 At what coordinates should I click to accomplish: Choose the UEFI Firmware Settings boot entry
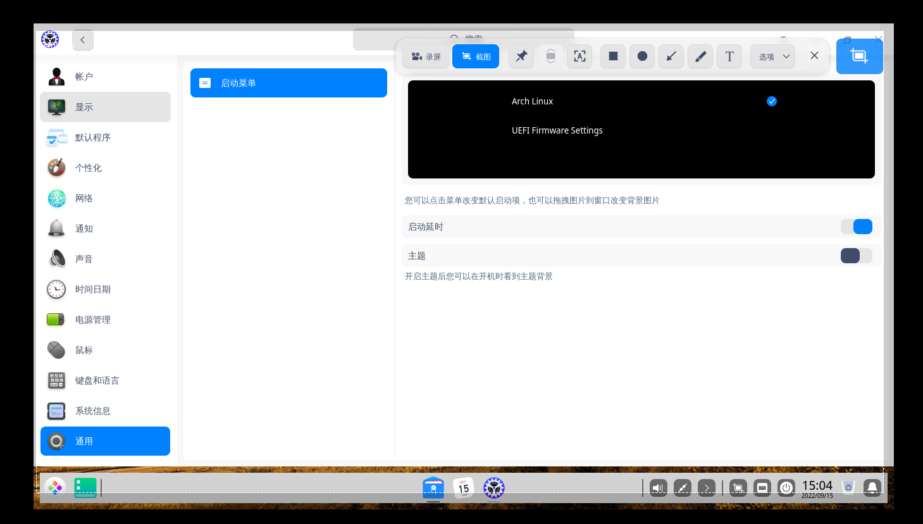pos(557,130)
